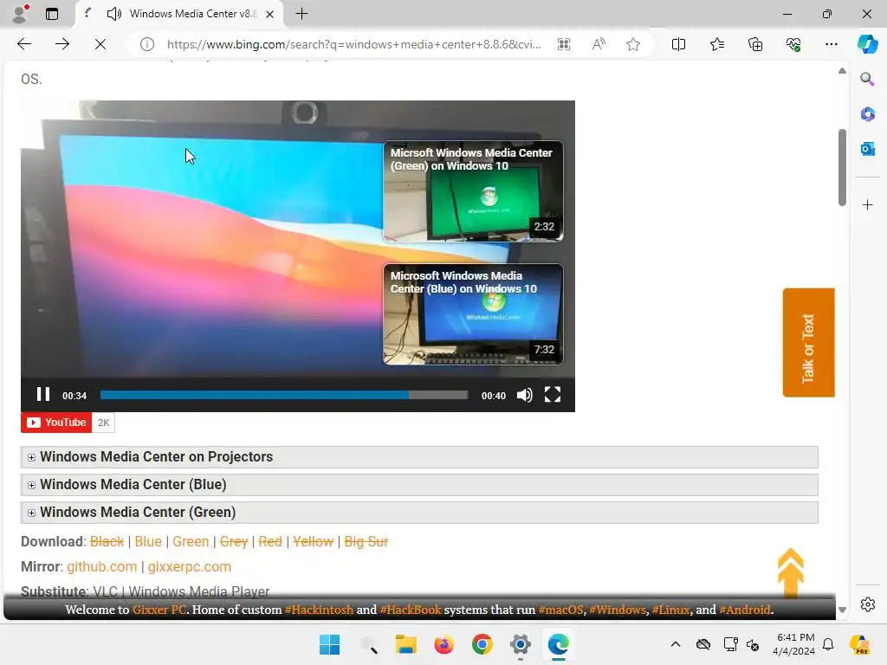Image resolution: width=887 pixels, height=665 pixels.
Task: View site information icon
Action: (146, 44)
